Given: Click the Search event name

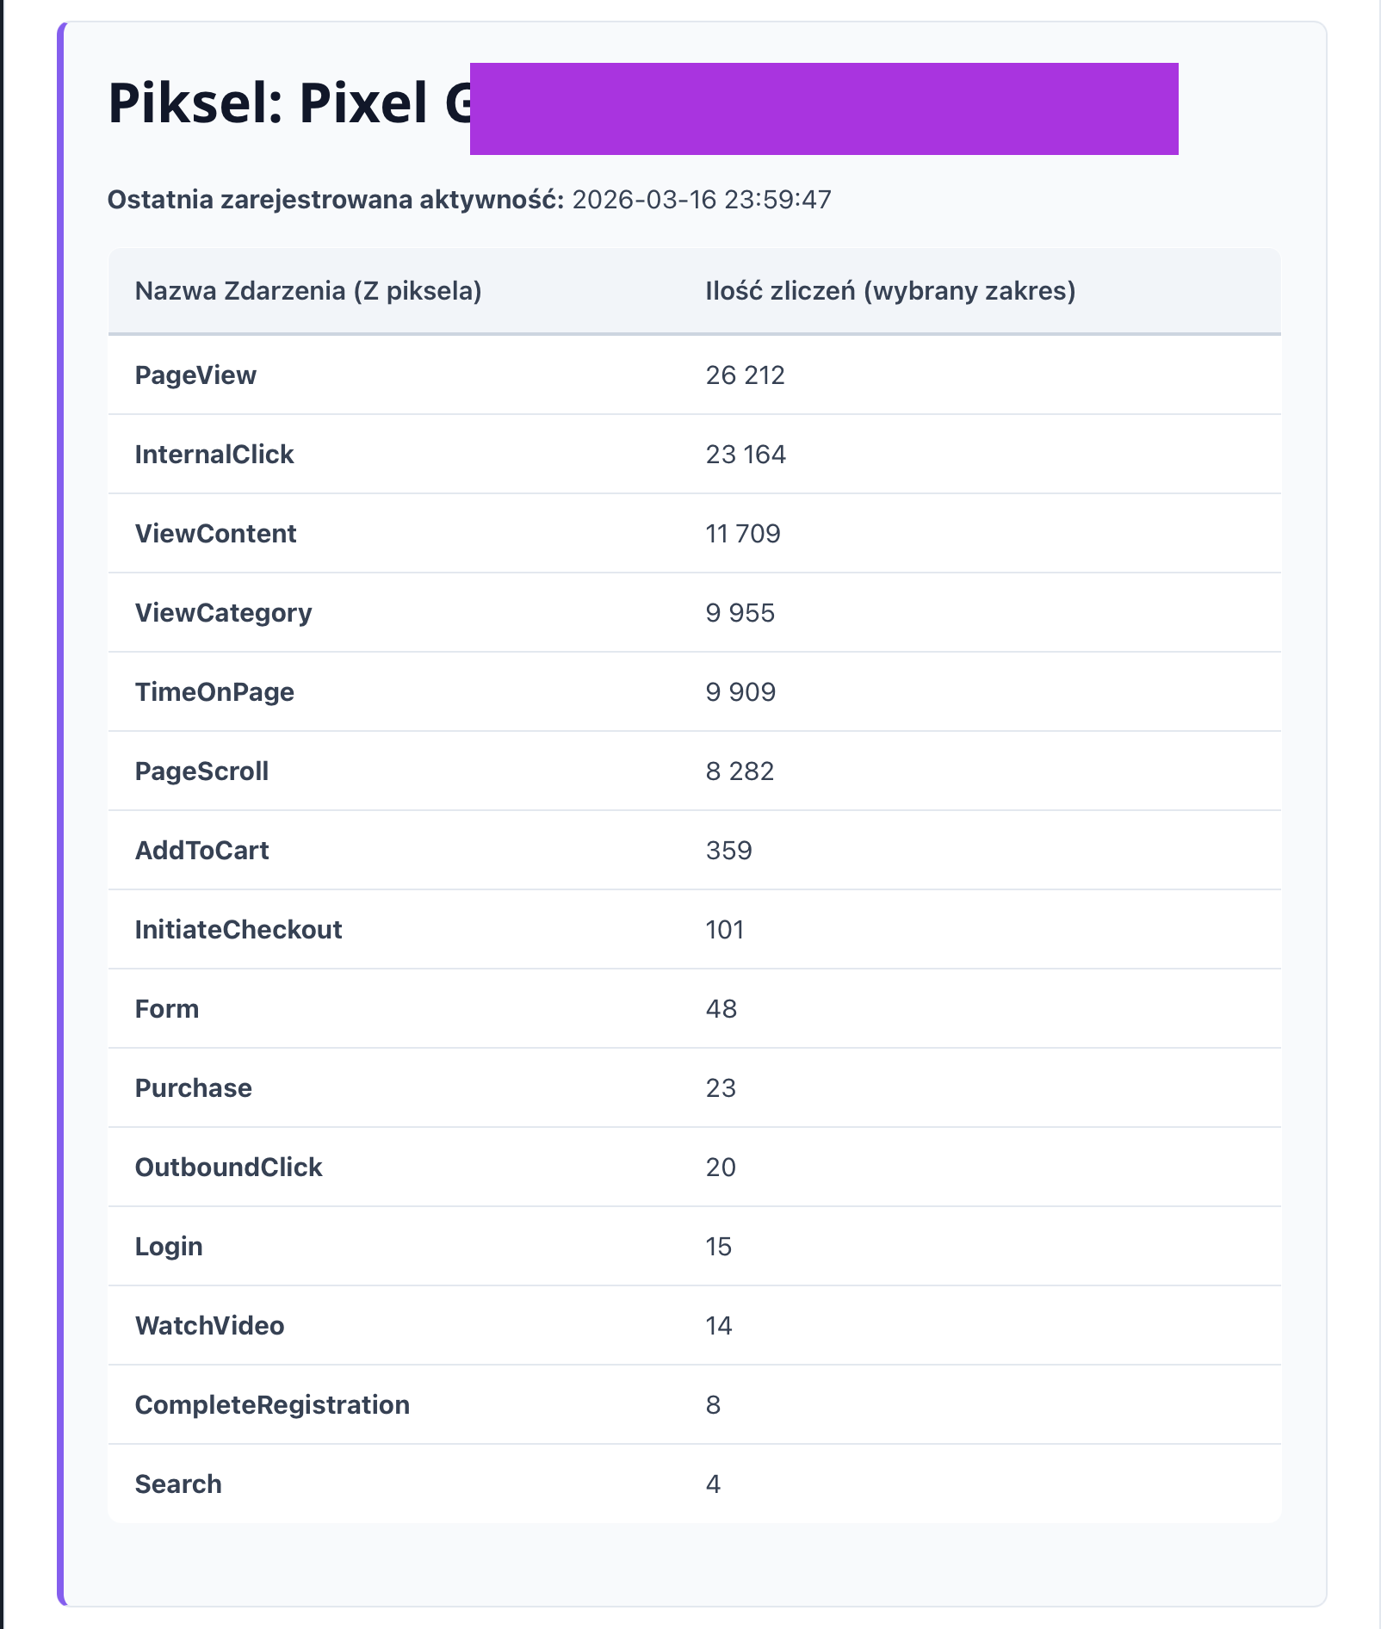Looking at the screenshot, I should click(x=178, y=1484).
